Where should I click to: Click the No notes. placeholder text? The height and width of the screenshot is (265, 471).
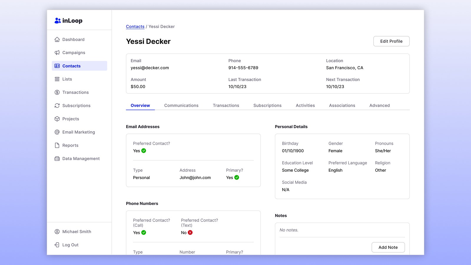point(289,230)
